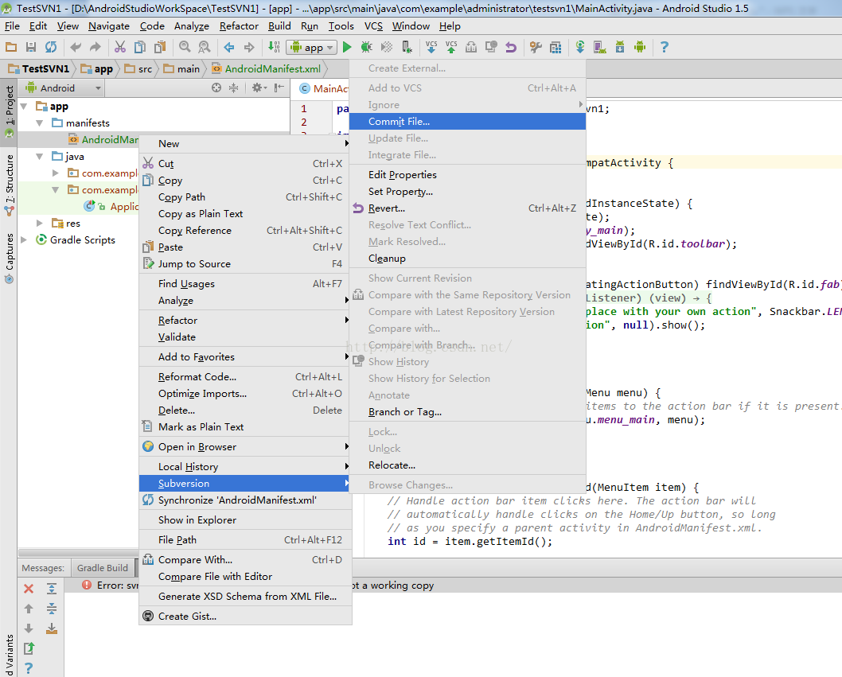Expand the first com.exampl package node
The height and width of the screenshot is (677, 842).
click(55, 173)
